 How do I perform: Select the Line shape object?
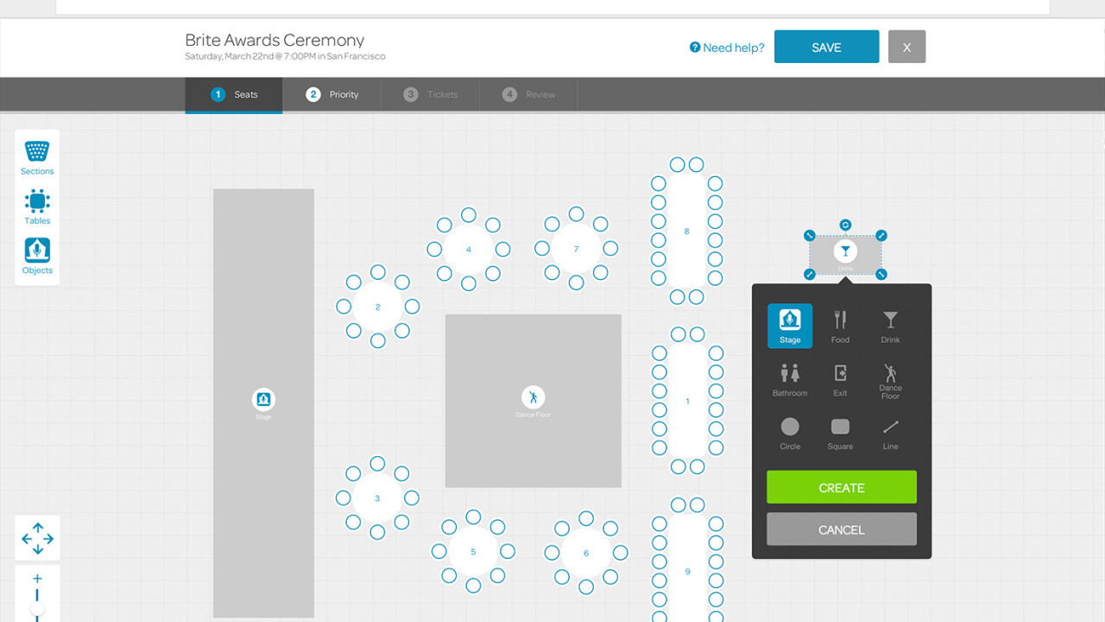click(x=890, y=432)
